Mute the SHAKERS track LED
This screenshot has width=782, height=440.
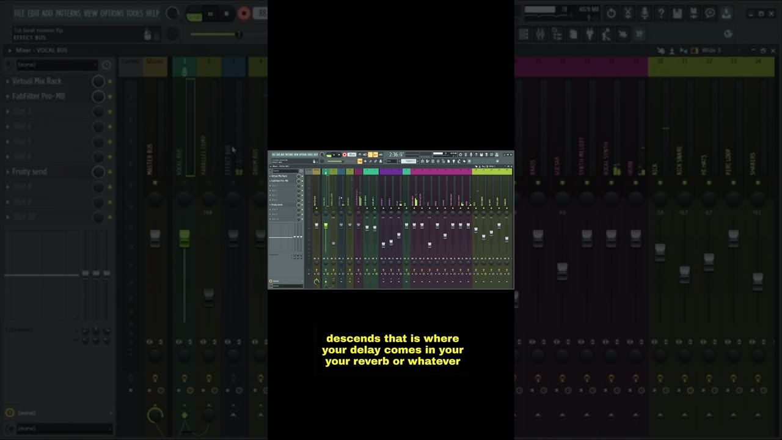pyautogui.click(x=506, y=208)
